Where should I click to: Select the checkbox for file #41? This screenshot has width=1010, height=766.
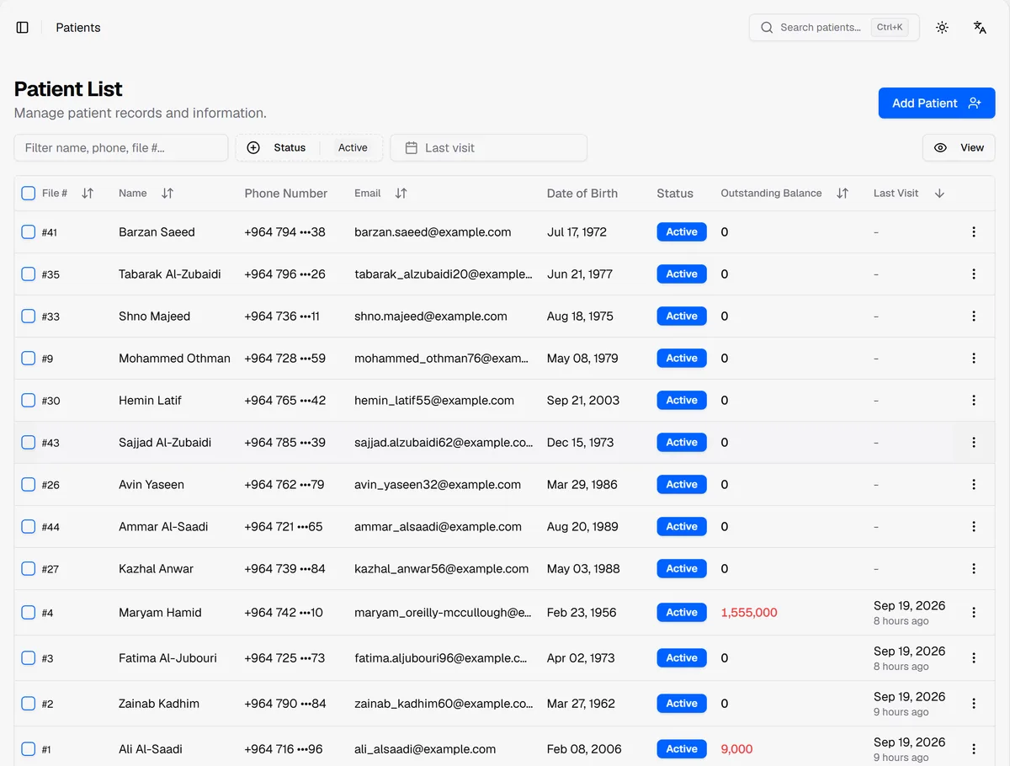coord(28,232)
